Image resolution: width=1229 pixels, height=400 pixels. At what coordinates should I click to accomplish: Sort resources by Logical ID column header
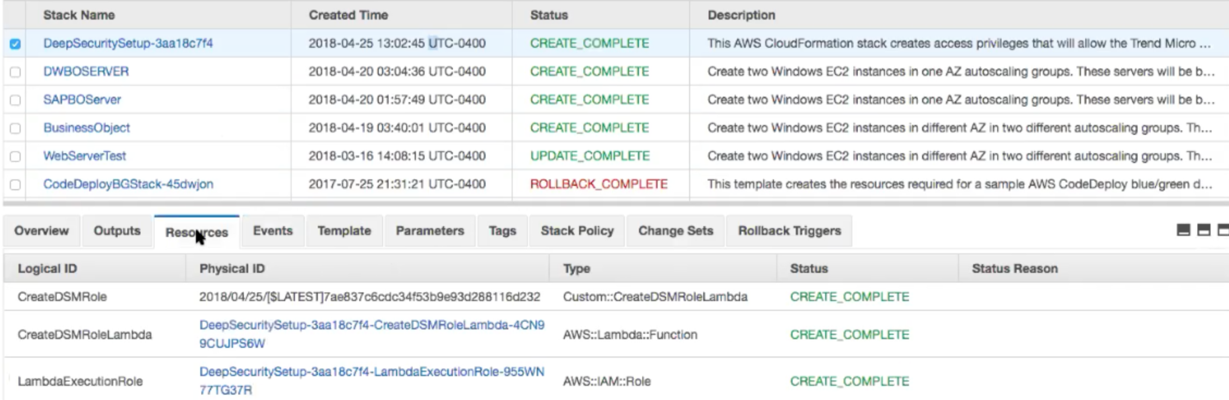47,268
